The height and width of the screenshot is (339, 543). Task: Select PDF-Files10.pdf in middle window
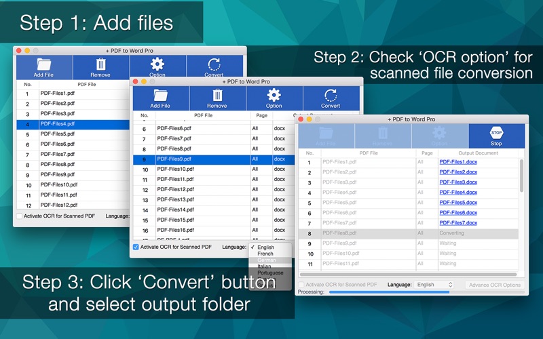(x=176, y=169)
